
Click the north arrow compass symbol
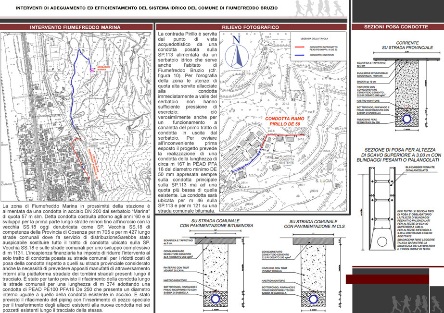(x=237, y=53)
